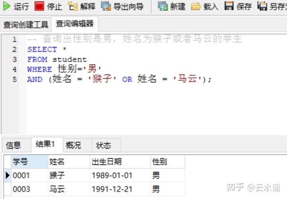This screenshot has height=199, width=287.
Task: Click the 导出向导 label button
Action: 128,7
